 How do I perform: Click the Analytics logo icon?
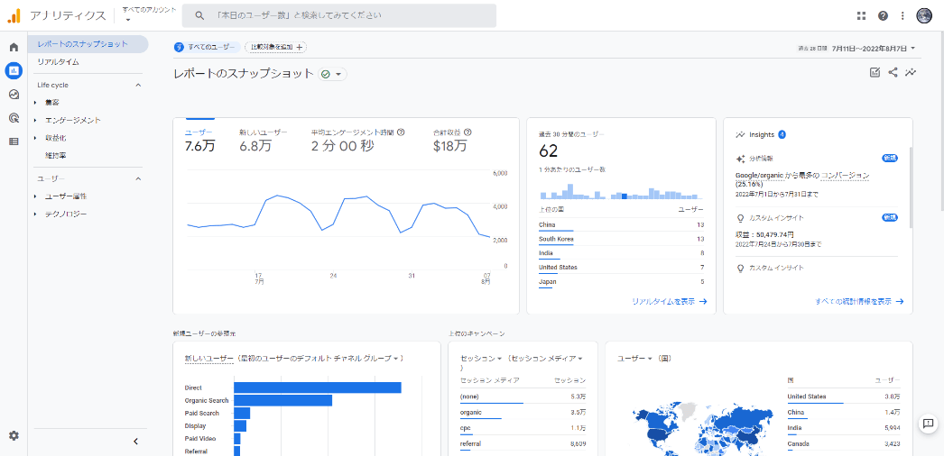(14, 15)
